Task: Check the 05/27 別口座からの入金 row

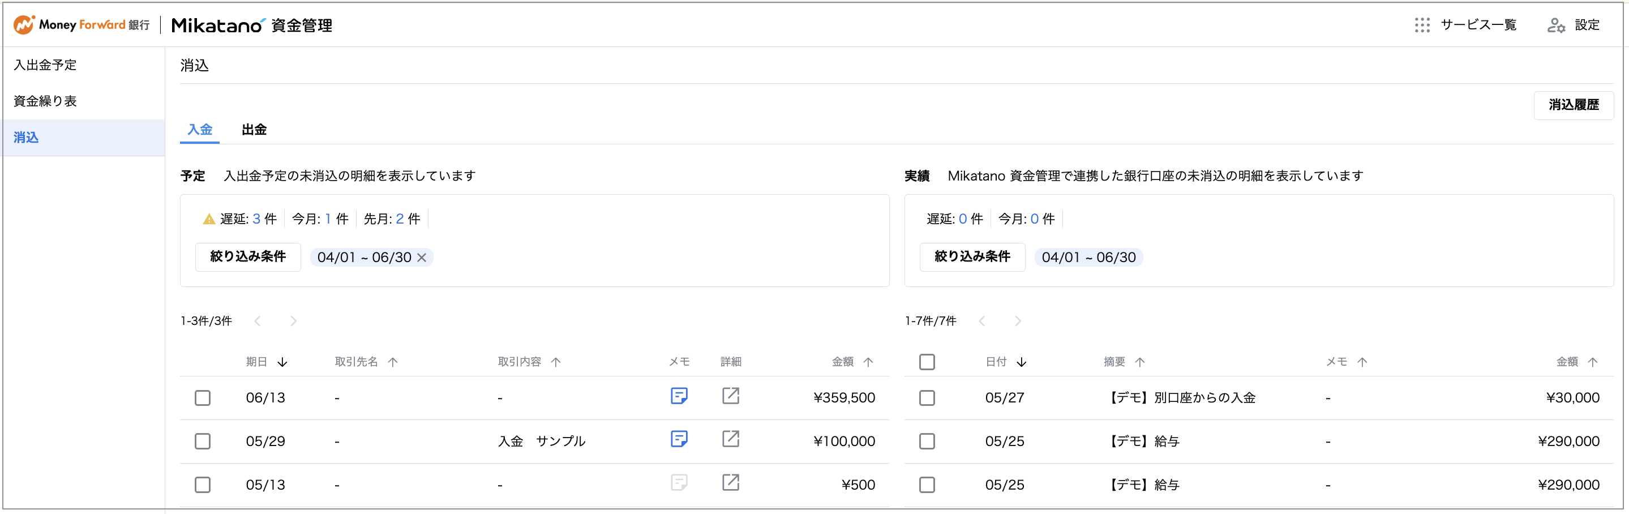Action: [x=927, y=397]
